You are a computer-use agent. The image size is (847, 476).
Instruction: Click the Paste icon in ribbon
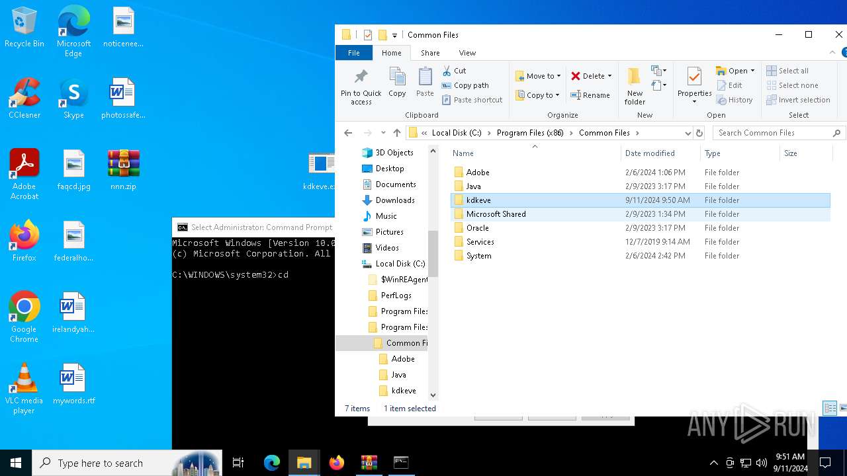pos(425,82)
